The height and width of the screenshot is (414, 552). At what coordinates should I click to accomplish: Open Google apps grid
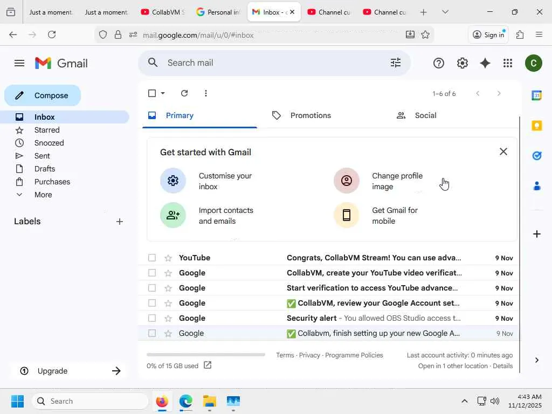pos(508,64)
